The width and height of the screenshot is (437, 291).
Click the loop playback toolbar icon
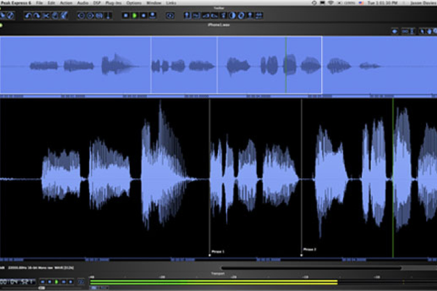(x=170, y=15)
